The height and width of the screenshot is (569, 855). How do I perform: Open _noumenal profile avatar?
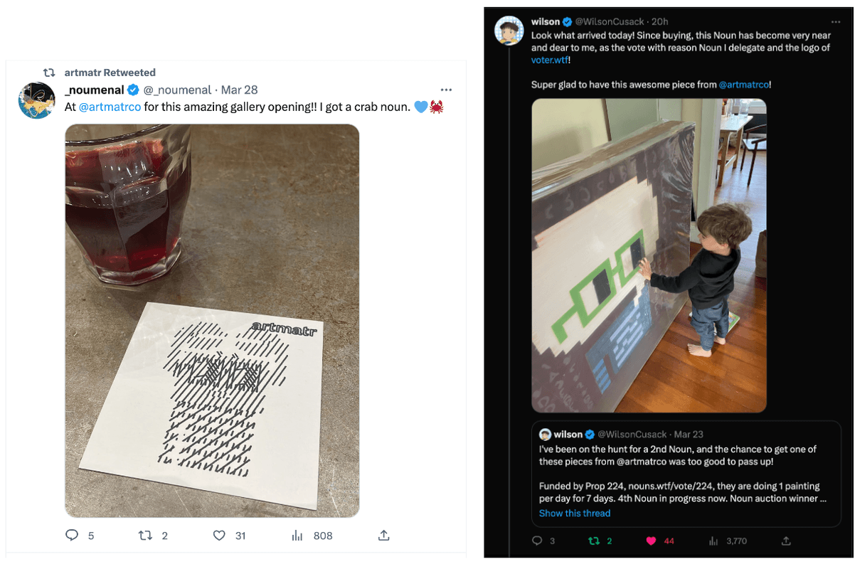pos(37,100)
